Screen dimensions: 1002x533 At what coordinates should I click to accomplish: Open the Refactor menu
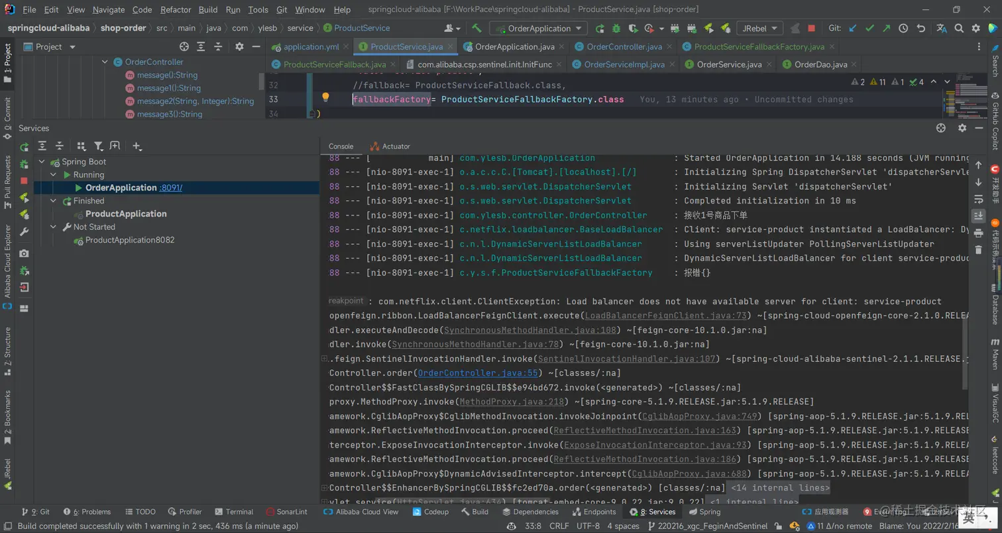[176, 9]
